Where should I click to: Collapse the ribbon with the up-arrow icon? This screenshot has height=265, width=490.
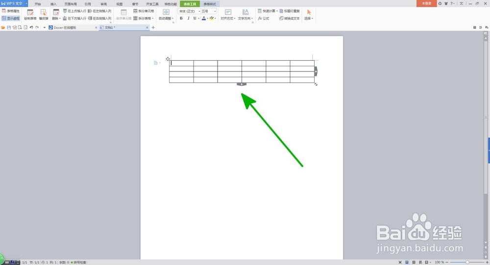[x=461, y=3]
